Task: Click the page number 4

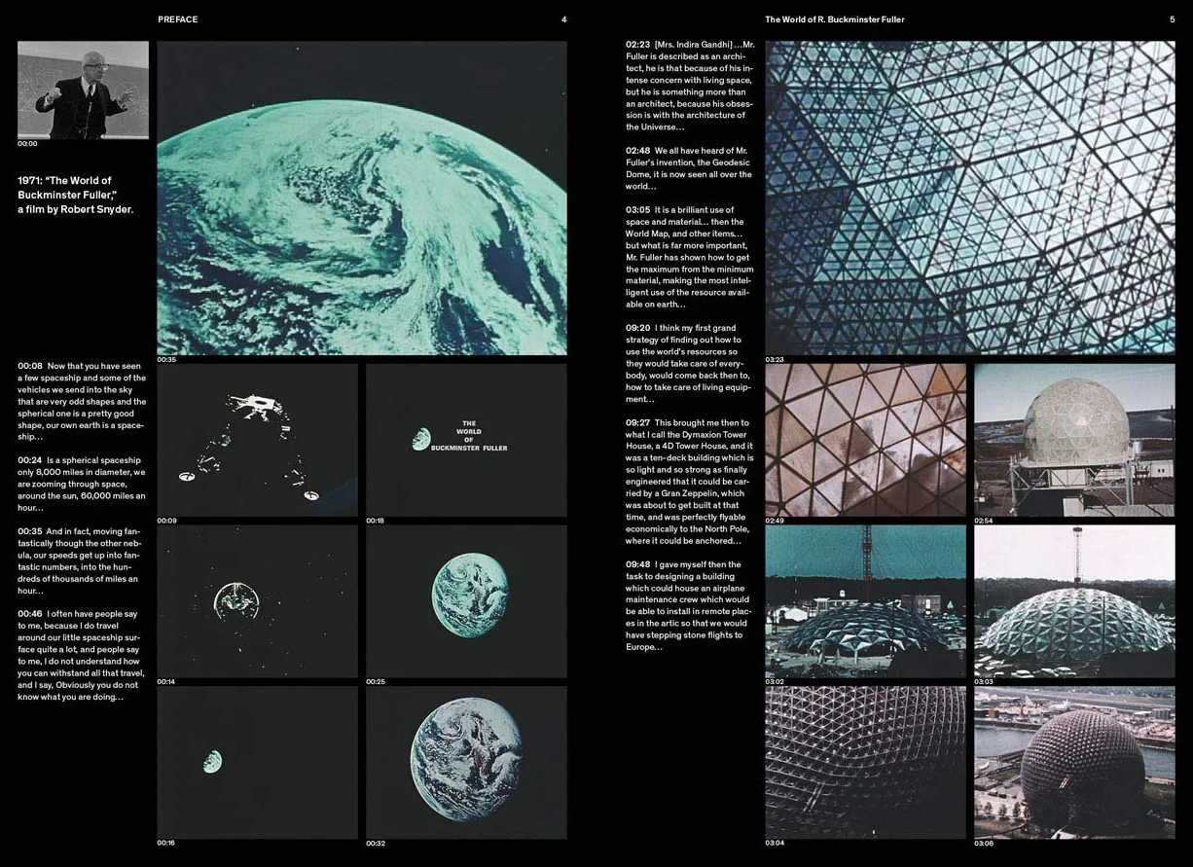Action: 563,19
